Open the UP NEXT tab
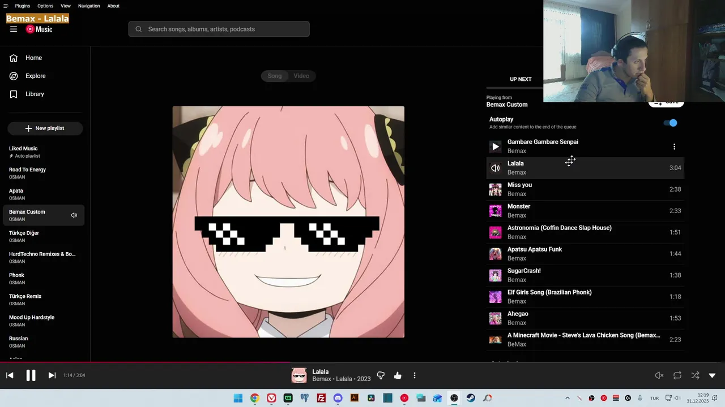 [521, 79]
